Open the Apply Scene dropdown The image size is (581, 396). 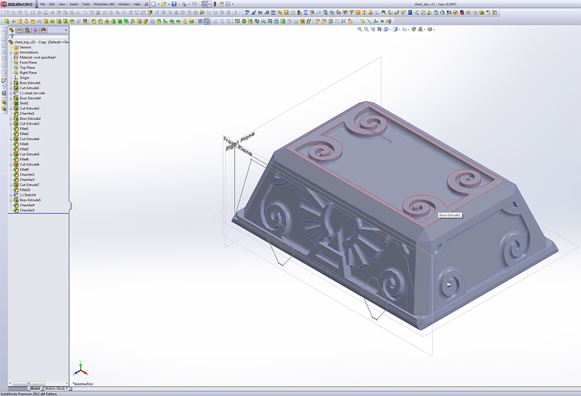425,30
